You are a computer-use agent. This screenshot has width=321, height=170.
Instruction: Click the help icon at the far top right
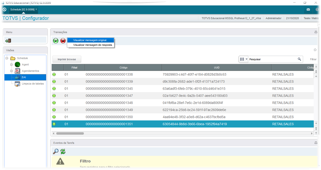click(x=317, y=9)
